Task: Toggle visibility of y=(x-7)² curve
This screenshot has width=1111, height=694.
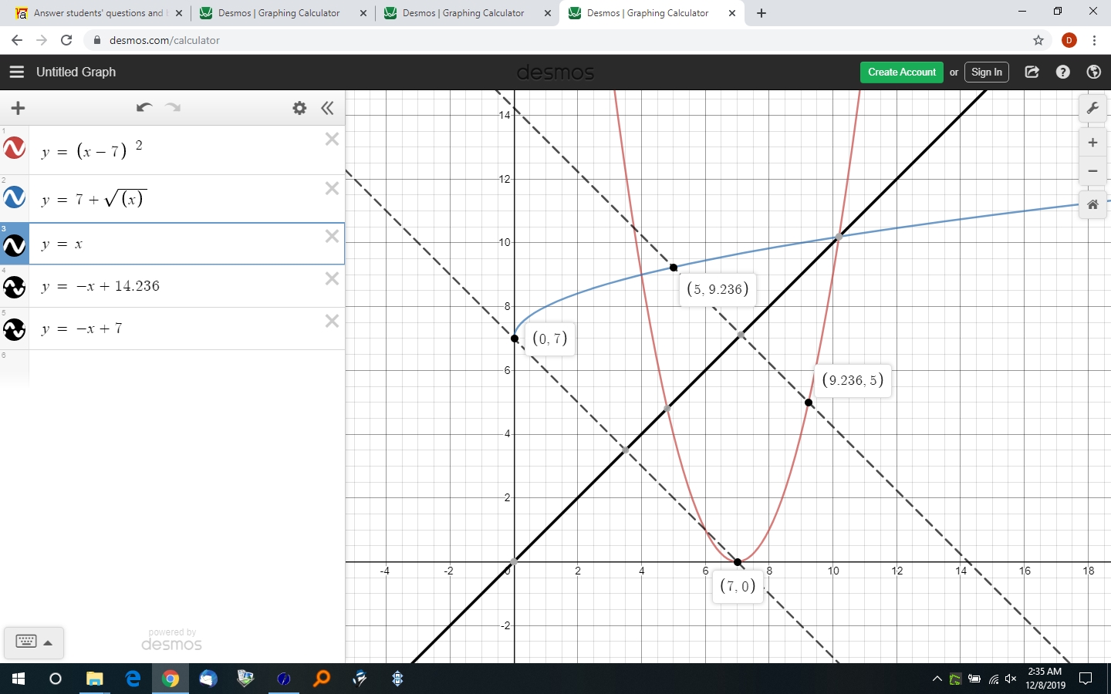Action: (15, 148)
